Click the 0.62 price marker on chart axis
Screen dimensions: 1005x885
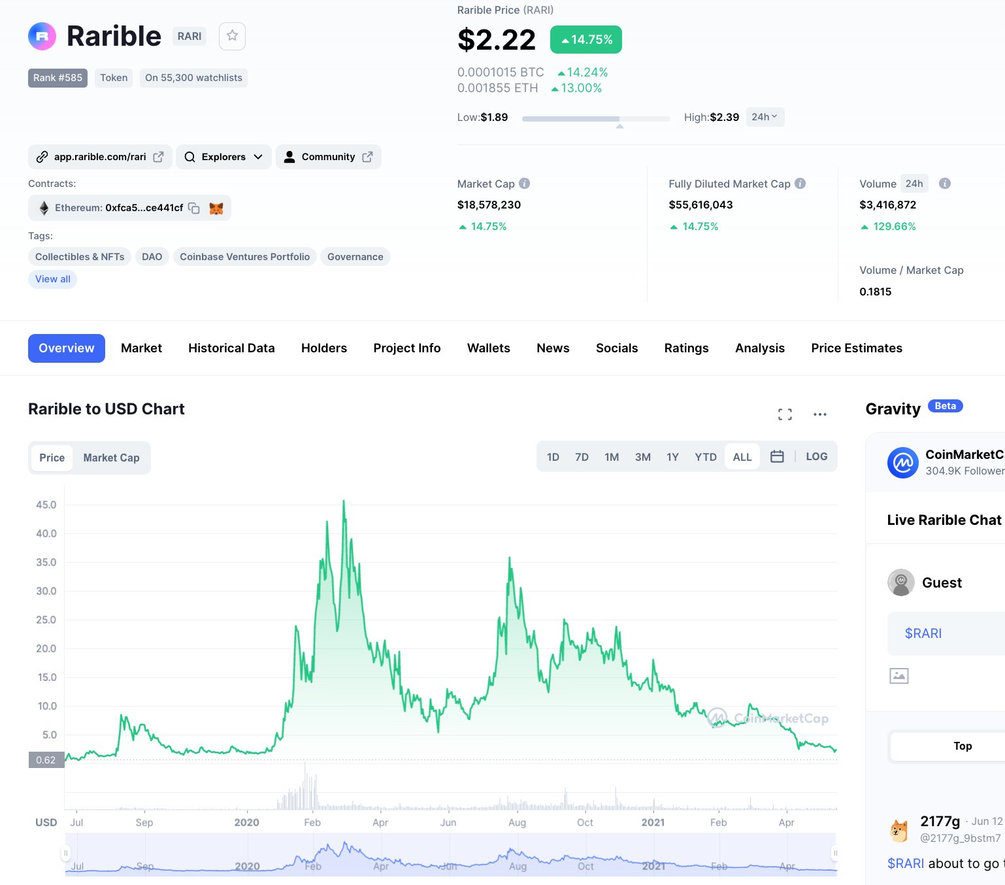46,760
